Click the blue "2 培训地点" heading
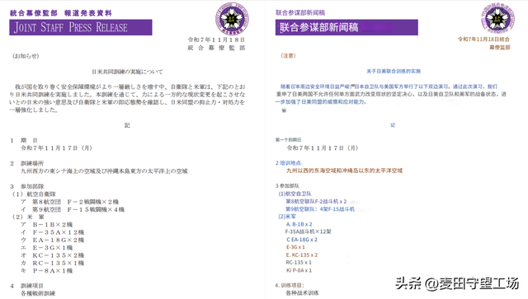The image size is (528, 299). tap(288, 163)
